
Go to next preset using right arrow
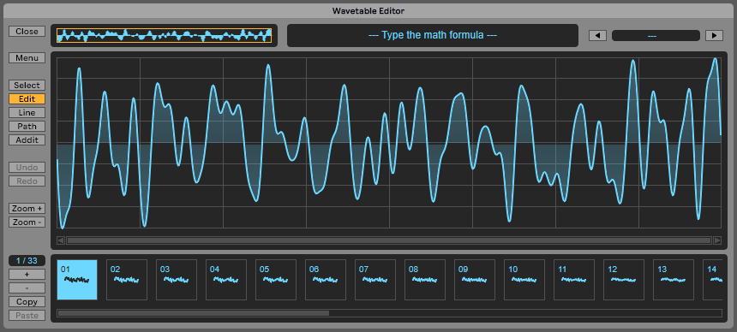(715, 36)
